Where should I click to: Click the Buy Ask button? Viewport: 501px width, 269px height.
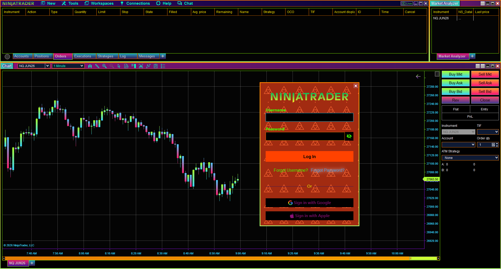point(456,83)
